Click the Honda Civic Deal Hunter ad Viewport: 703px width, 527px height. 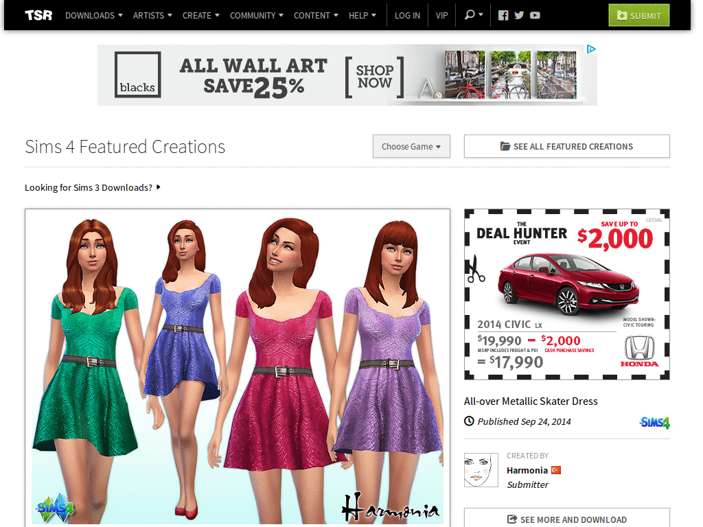click(x=566, y=294)
